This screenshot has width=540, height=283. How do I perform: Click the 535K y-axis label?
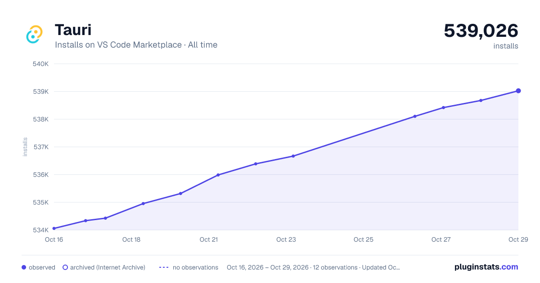click(x=40, y=203)
